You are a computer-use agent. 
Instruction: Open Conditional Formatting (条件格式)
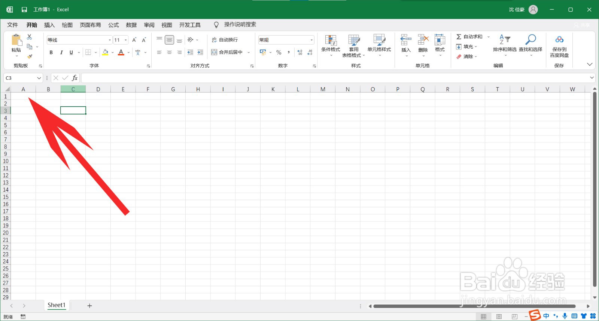click(x=331, y=45)
